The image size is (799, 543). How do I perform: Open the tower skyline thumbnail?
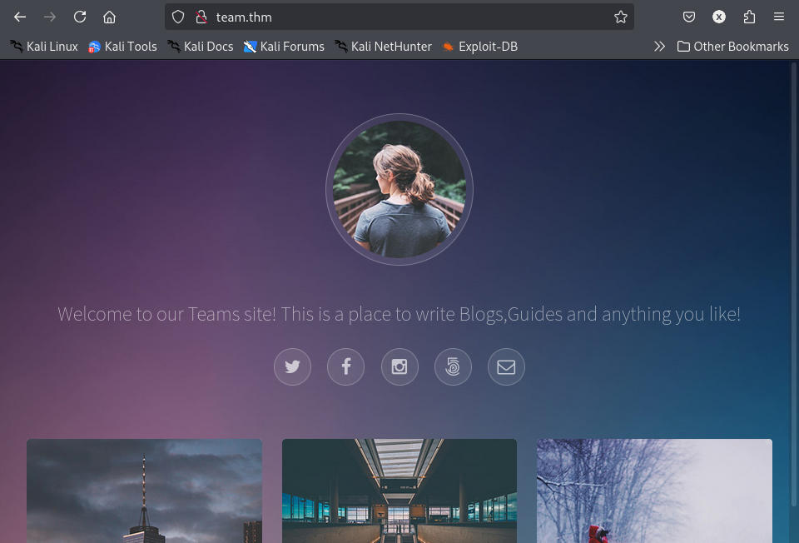[x=144, y=491]
